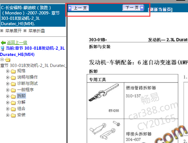This screenshot has height=143, width=188.
Task: Click the folder icon for 说明与操作
Action: 13,78
